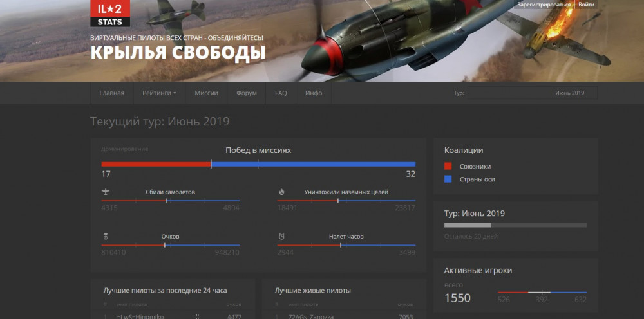
Task: Click the red Союзники color swatch
Action: pos(448,166)
